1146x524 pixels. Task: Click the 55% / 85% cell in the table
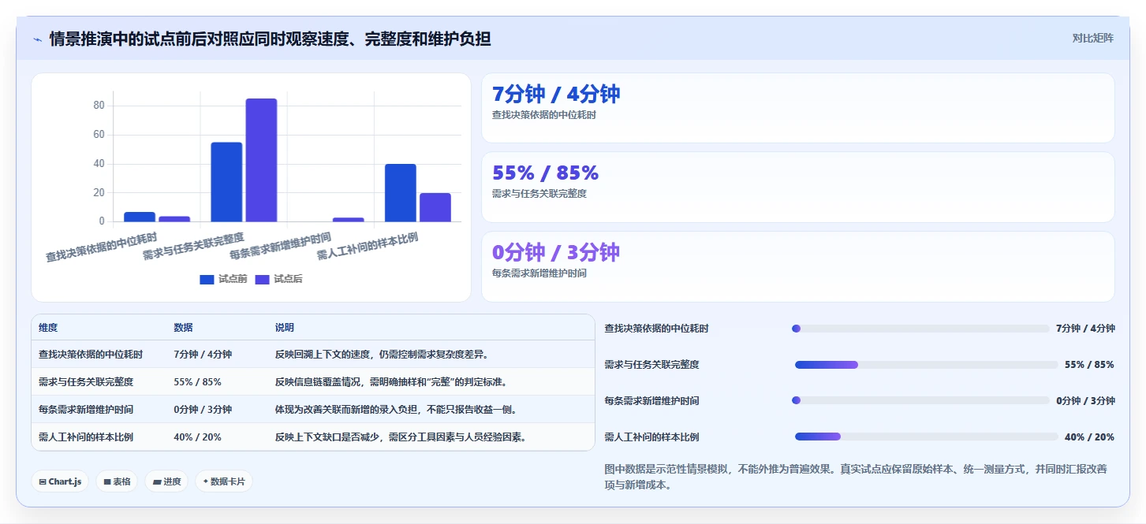point(197,382)
